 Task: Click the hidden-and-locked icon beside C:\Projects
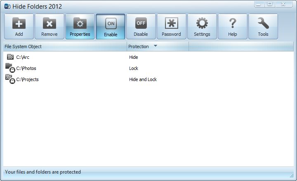[10, 79]
